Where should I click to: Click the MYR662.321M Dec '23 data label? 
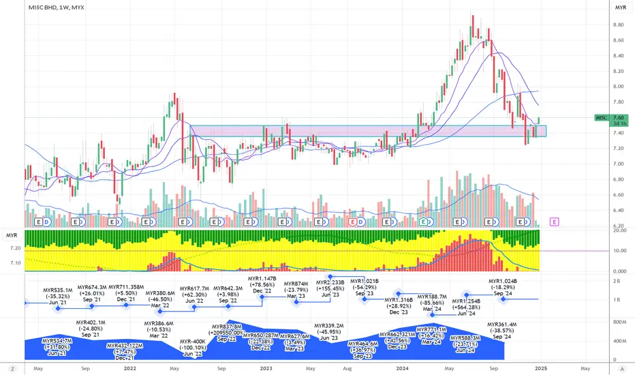point(397,340)
